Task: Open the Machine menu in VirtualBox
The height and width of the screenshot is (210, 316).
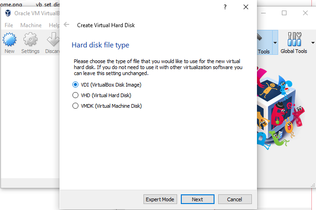Action: (x=31, y=25)
